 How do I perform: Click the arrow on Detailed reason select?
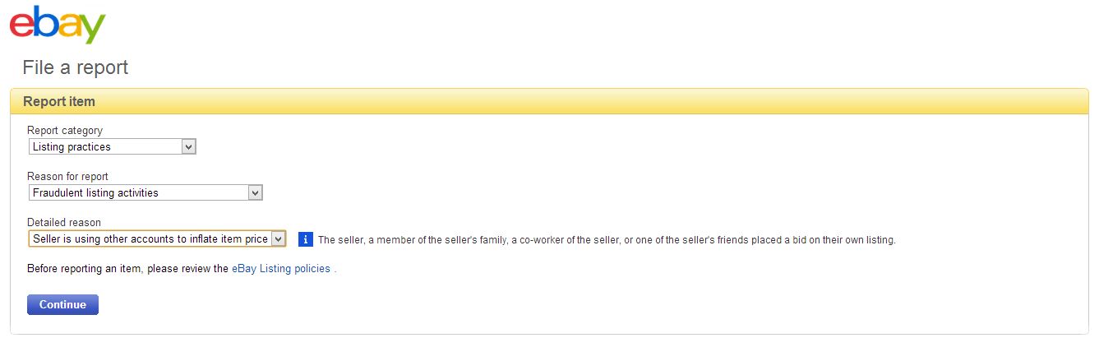click(278, 239)
